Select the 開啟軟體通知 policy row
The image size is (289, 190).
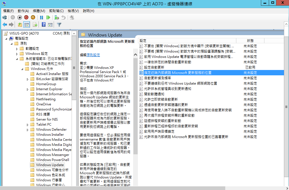click(211, 94)
